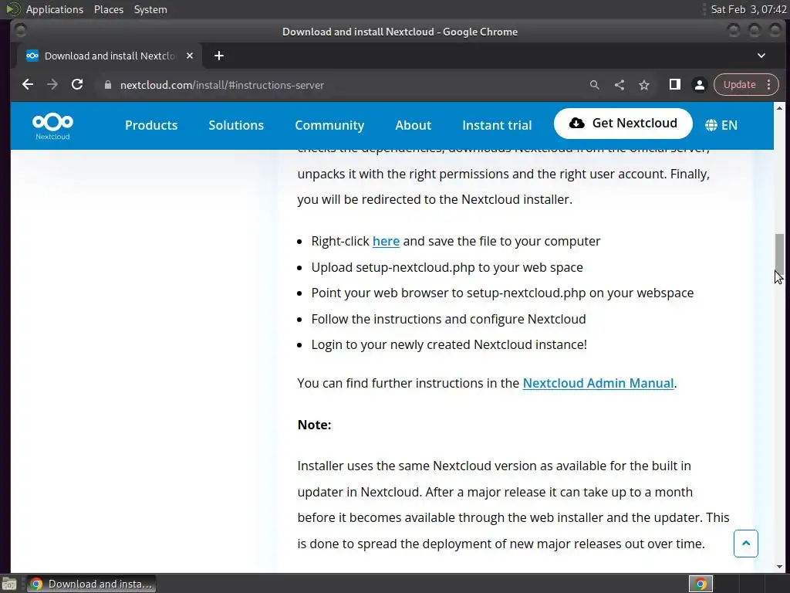Click the Nextcloud logo
The width and height of the screenshot is (790, 593).
point(52,126)
